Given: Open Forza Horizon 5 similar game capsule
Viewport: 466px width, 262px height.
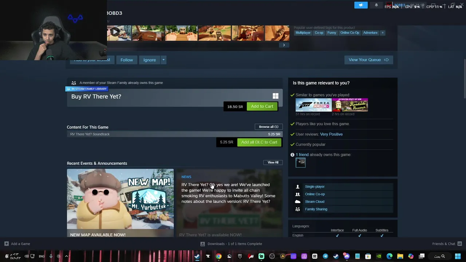Looking at the screenshot, I should click(313, 105).
